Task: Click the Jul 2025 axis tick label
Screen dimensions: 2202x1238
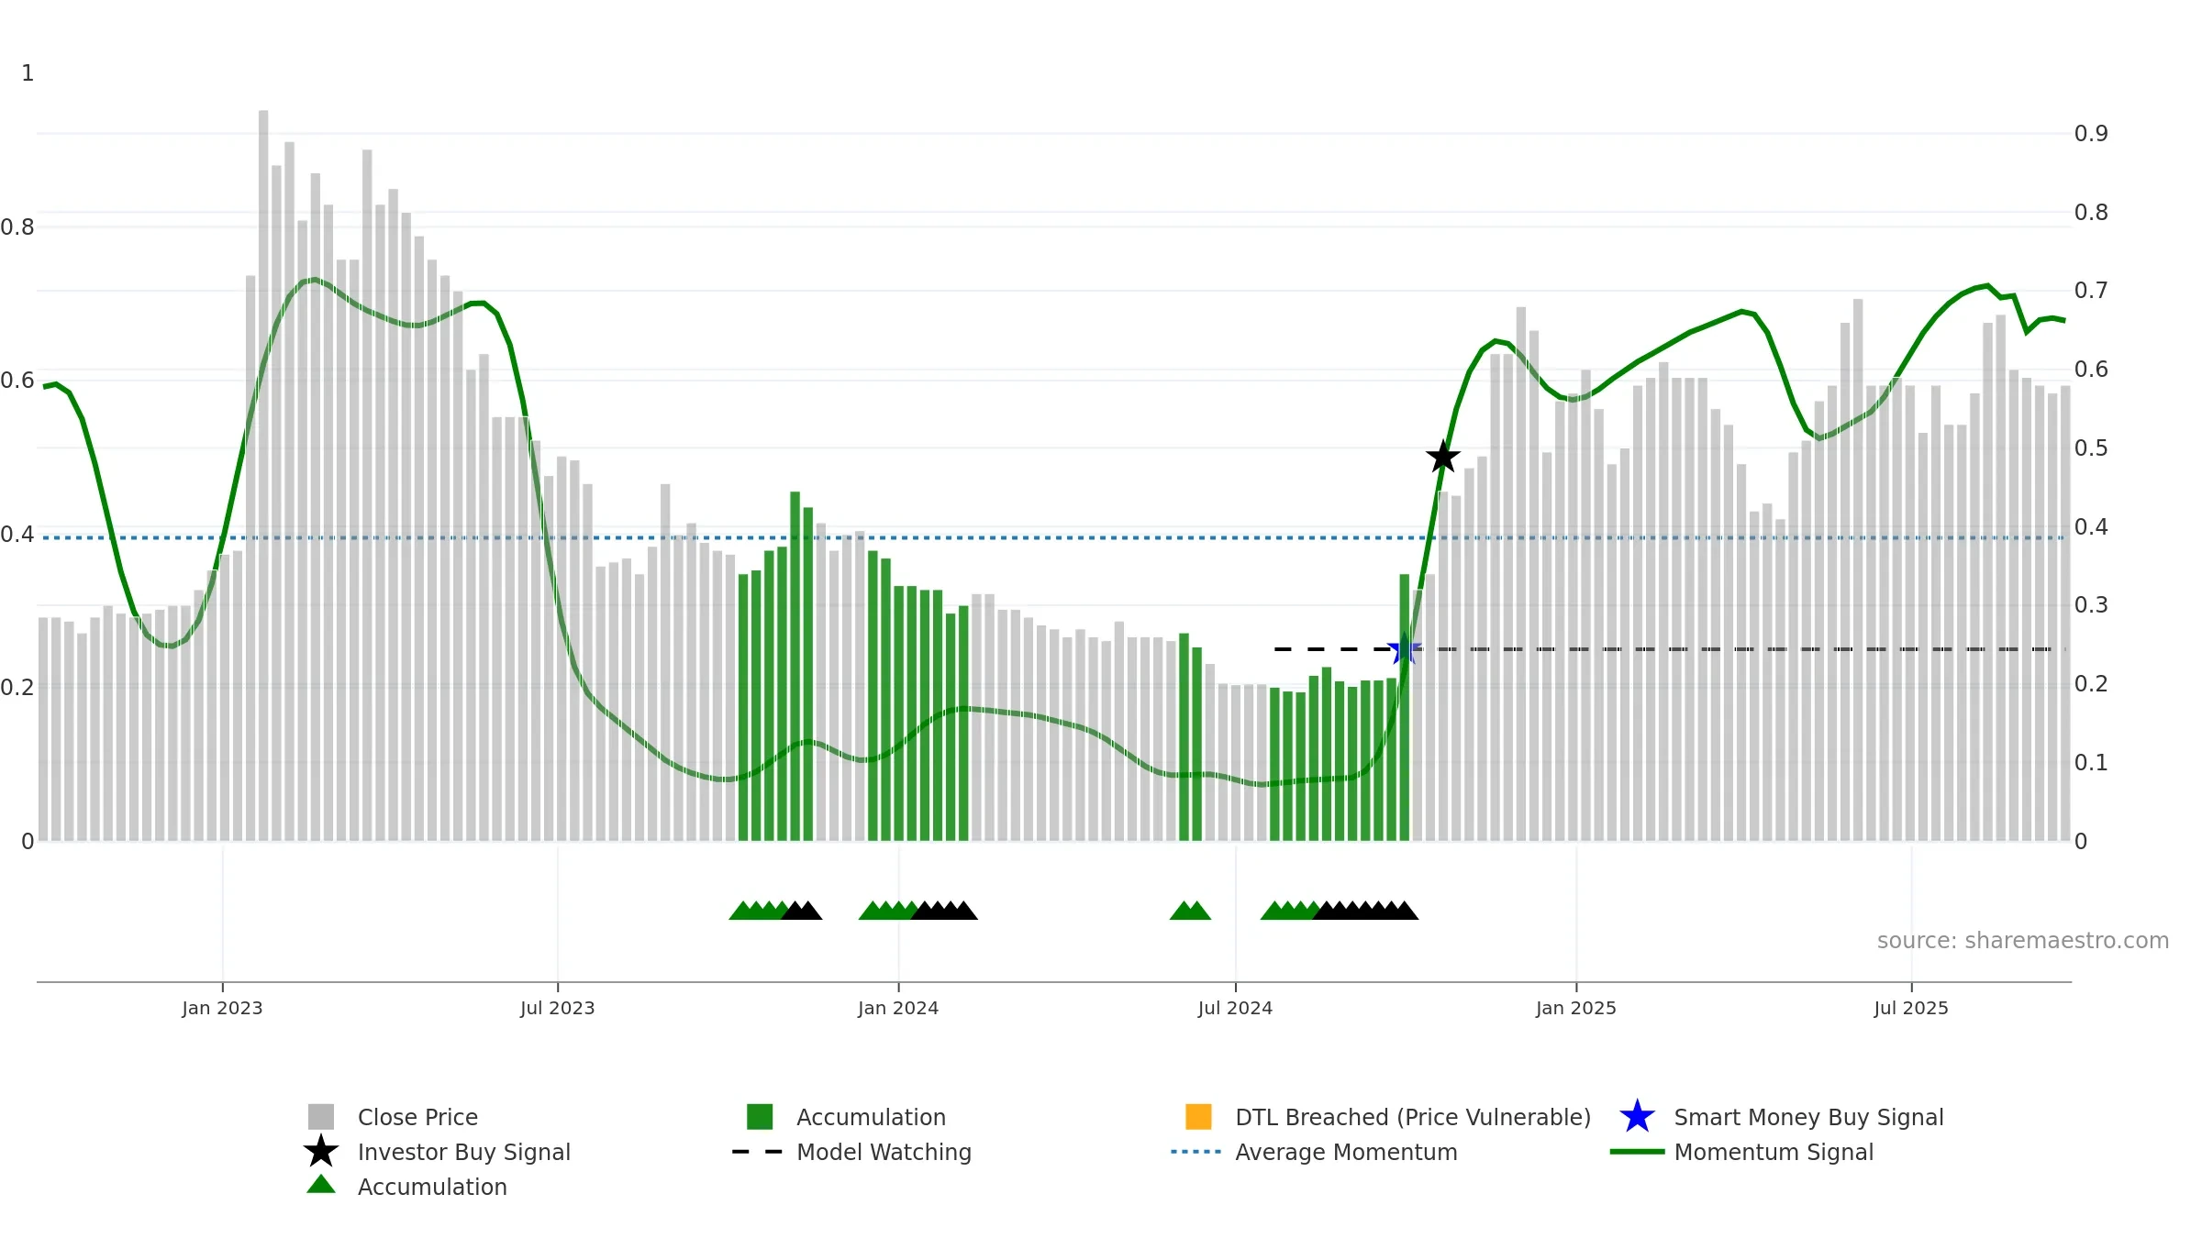Action: click(x=1911, y=1008)
